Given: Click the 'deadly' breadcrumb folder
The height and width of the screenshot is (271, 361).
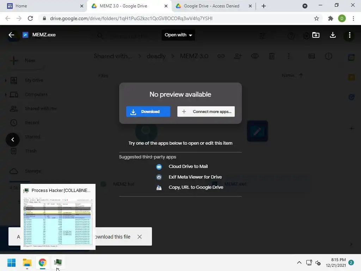Looking at the screenshot, I should coord(156,56).
